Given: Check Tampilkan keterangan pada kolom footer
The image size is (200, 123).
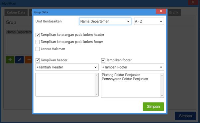Looking at the screenshot, I should [38, 42].
